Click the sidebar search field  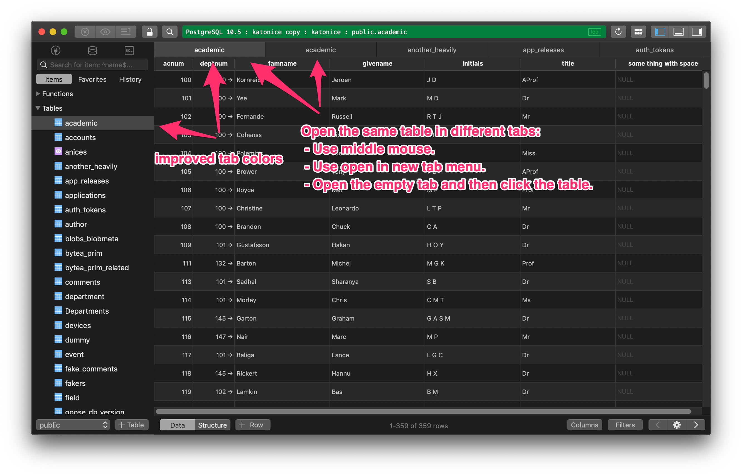[92, 65]
